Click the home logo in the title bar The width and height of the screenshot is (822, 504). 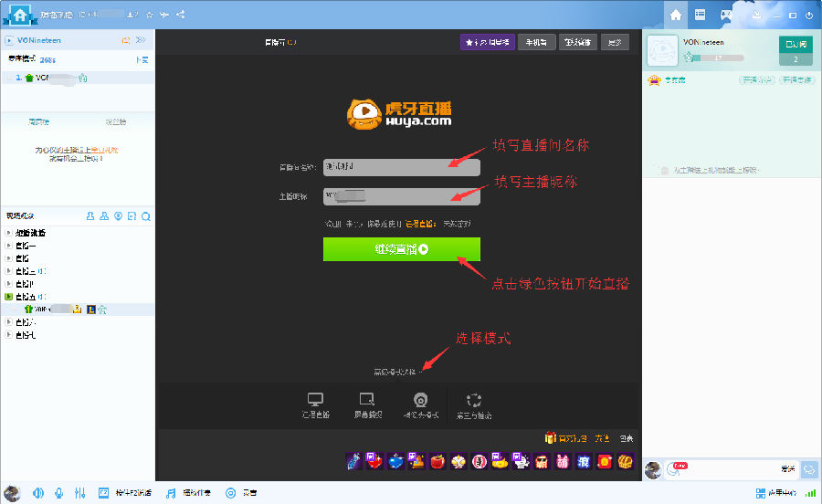pyautogui.click(x=20, y=15)
